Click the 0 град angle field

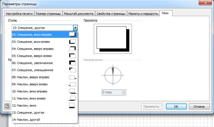[x=112, y=92]
